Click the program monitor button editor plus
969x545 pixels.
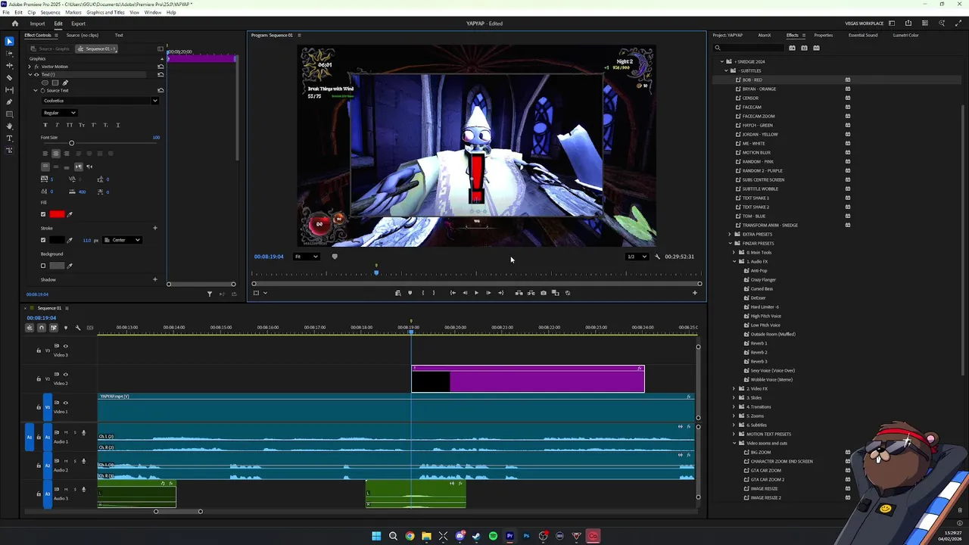[x=695, y=293]
